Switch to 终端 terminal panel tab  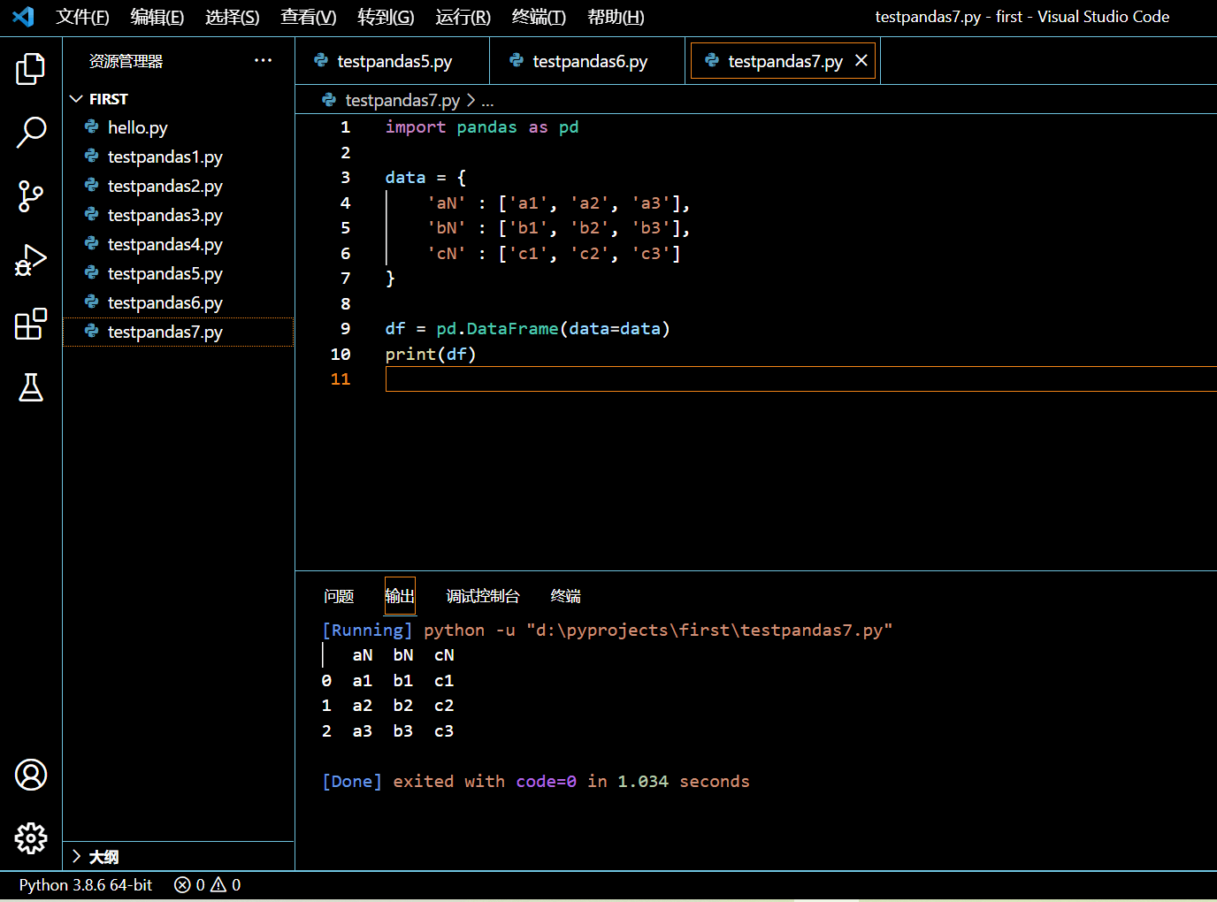coord(566,596)
